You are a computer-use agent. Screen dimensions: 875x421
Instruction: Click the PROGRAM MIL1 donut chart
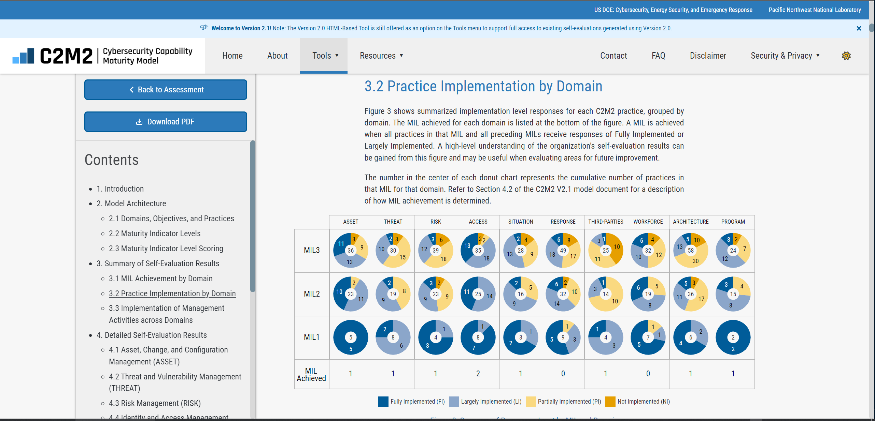(733, 337)
